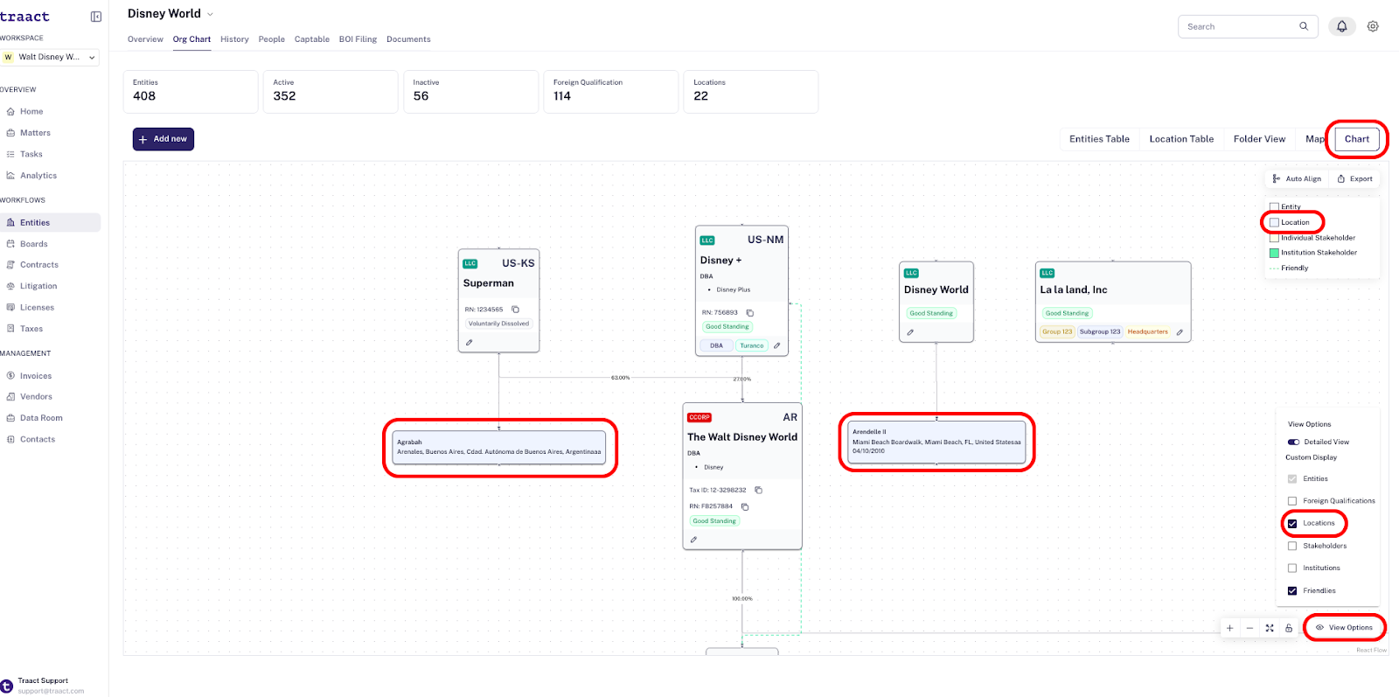Screen dimensions: 1399x697
Task: Toggle the Entities display checkbox
Action: click(x=1292, y=479)
